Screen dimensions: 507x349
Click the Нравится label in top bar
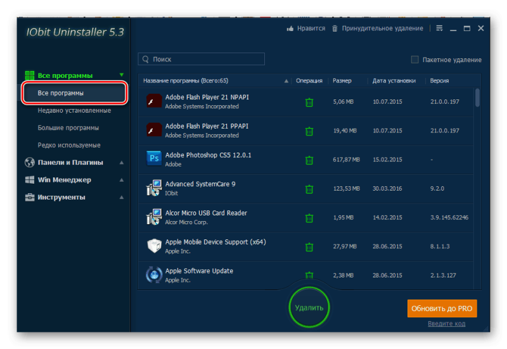311,29
